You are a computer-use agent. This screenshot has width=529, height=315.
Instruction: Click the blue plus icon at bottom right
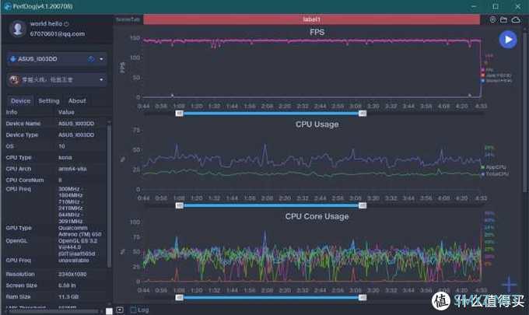pyautogui.click(x=509, y=285)
